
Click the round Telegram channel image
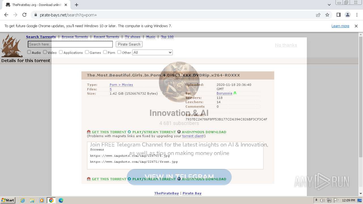(x=179, y=82)
